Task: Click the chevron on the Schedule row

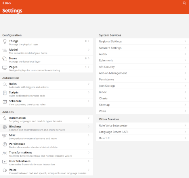Action: 89,101
